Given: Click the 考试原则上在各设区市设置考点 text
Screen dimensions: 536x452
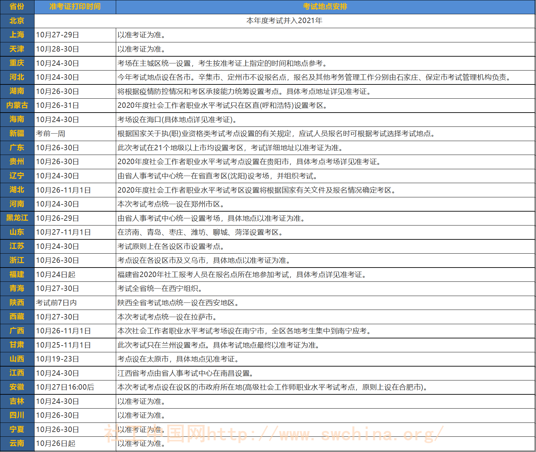Looking at the screenshot, I should 169,247.
